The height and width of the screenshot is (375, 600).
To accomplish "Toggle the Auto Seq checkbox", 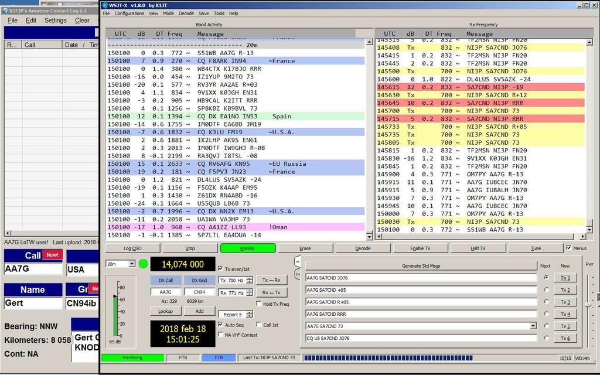I will pyautogui.click(x=220, y=325).
